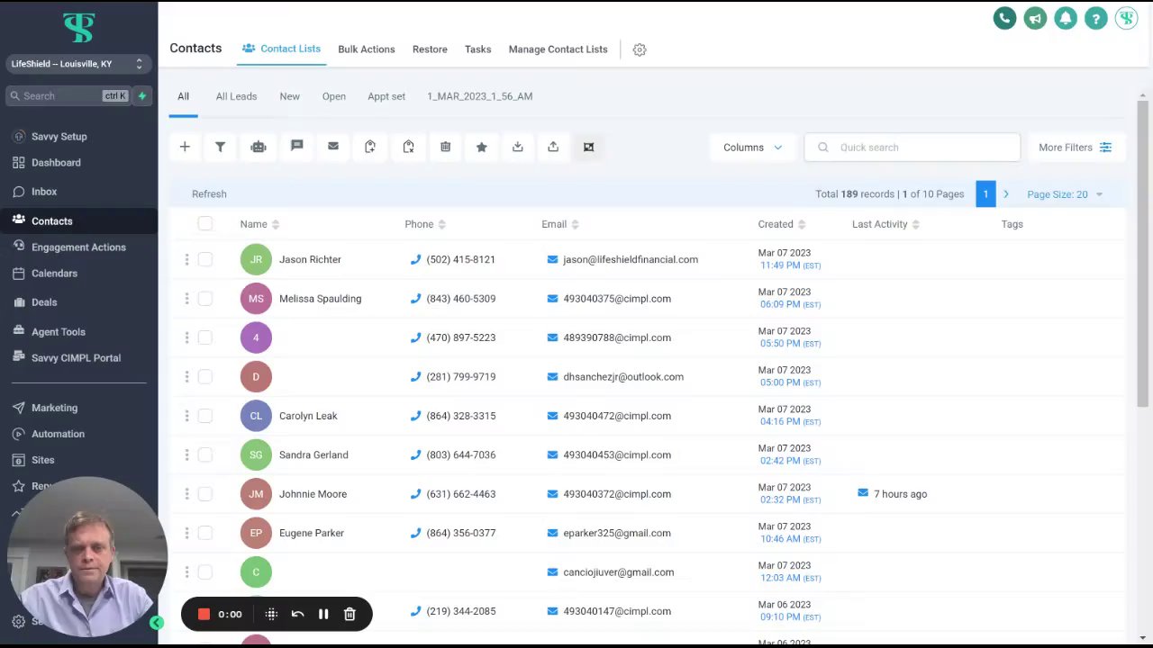Open the filter funnel icon
The height and width of the screenshot is (648, 1153).
coord(220,147)
